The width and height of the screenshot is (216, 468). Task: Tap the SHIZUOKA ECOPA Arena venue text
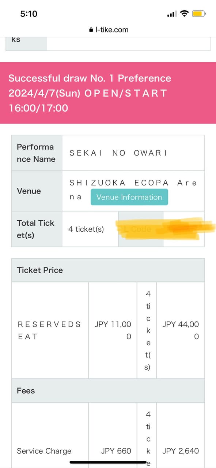pos(132,183)
